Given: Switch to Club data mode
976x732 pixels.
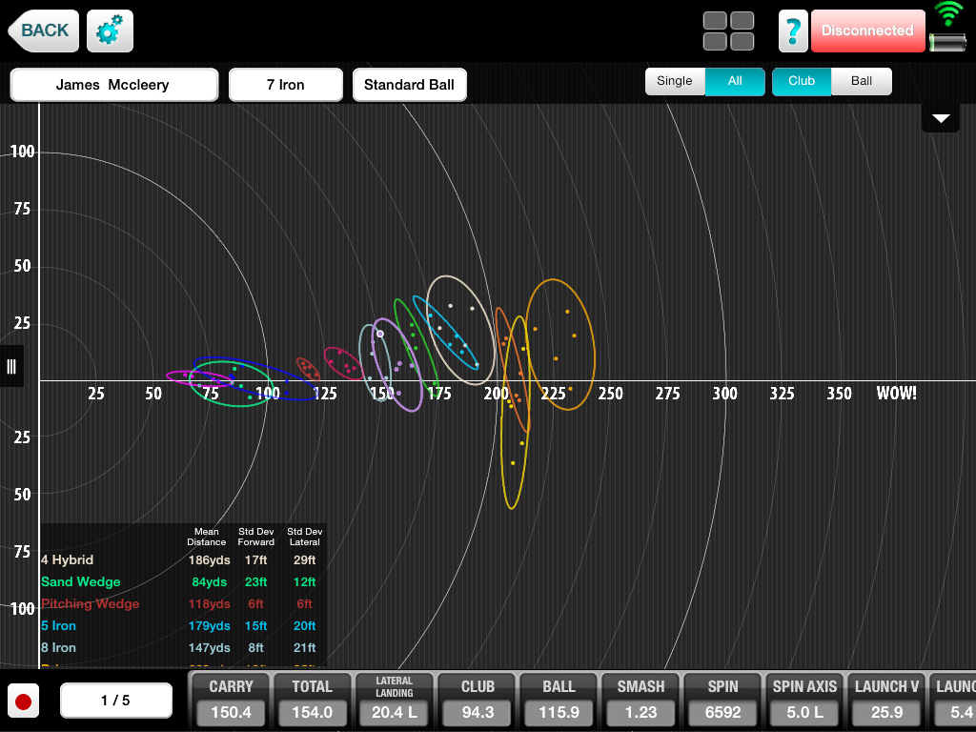Looking at the screenshot, I should (802, 82).
